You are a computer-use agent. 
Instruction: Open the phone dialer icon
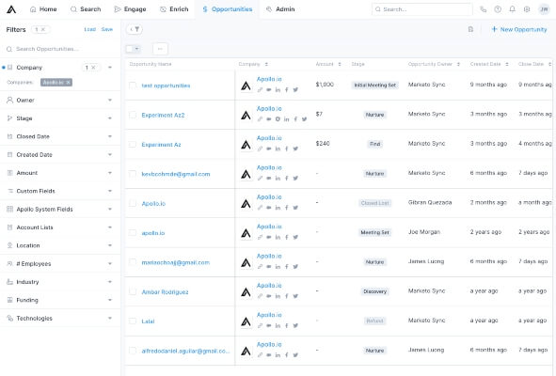pos(483,9)
